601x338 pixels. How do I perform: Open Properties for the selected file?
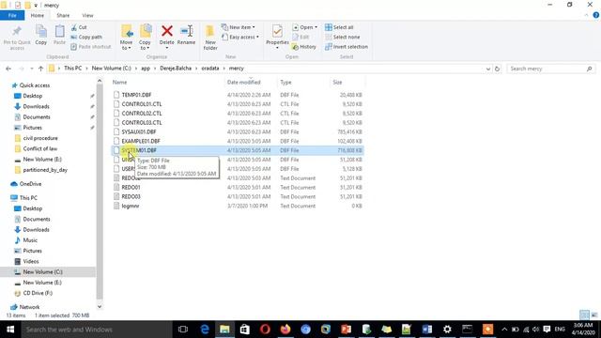277,38
